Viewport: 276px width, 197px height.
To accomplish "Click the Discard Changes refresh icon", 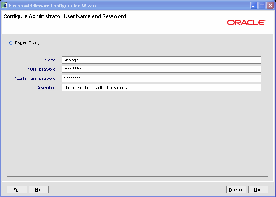I will pos(11,43).
